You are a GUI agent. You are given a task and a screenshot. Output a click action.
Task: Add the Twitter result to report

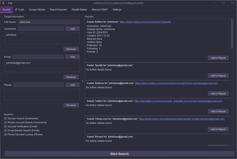point(218,111)
